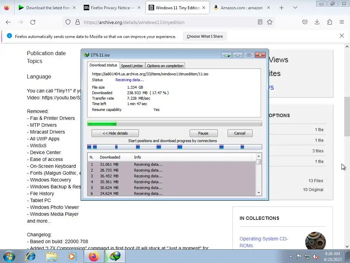This screenshot has width=350, height=263.
Task: Open the Firefox downloads panel
Action: coord(317,22)
